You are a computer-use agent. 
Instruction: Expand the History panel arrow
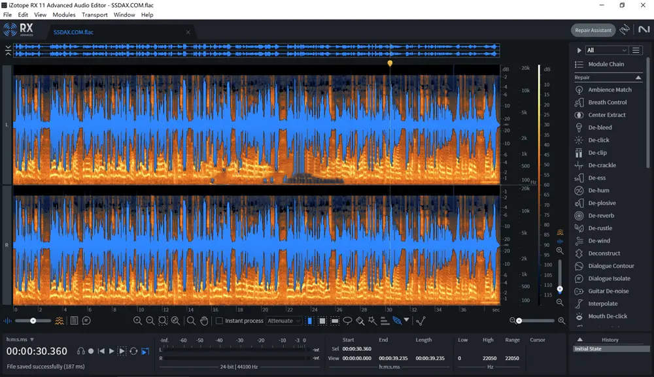coord(579,340)
